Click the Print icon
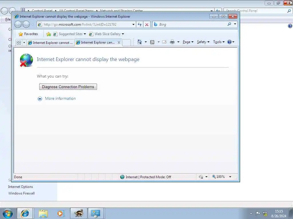Viewport: 293px width, 219px height. (172, 42)
